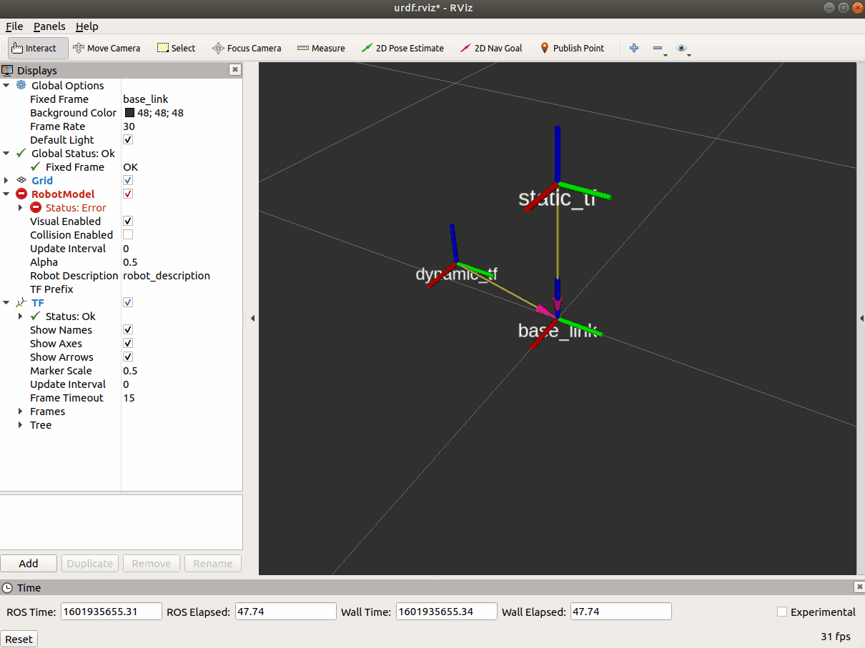This screenshot has width=865, height=648.
Task: Expand the Grid display item
Action: coord(6,181)
